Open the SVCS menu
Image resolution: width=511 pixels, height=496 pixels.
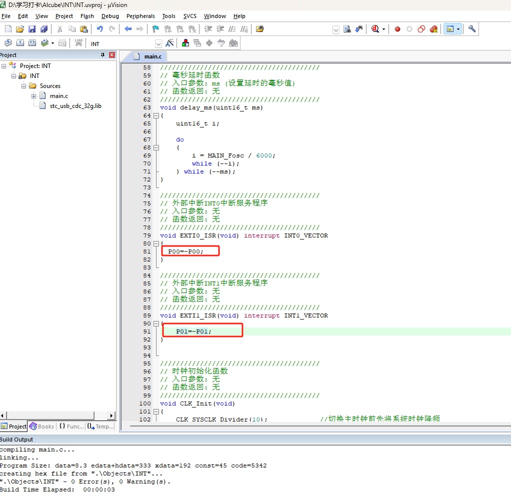pyautogui.click(x=190, y=16)
